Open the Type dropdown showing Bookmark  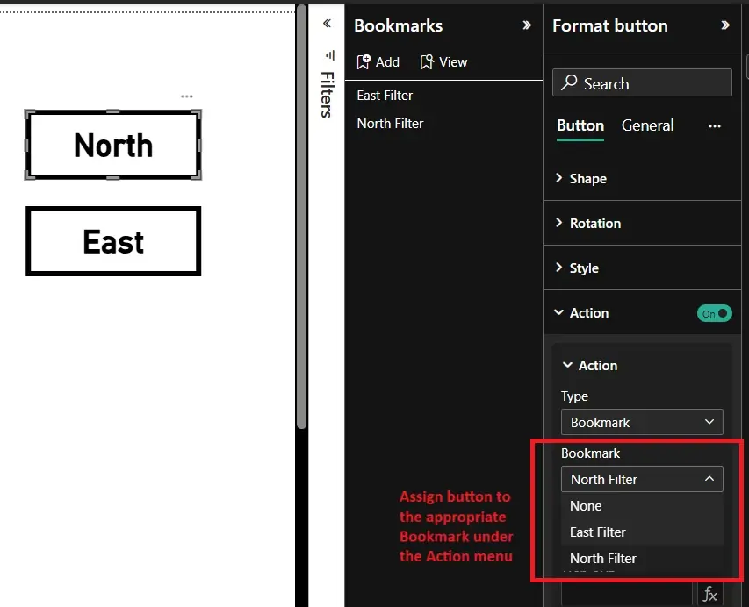[642, 422]
